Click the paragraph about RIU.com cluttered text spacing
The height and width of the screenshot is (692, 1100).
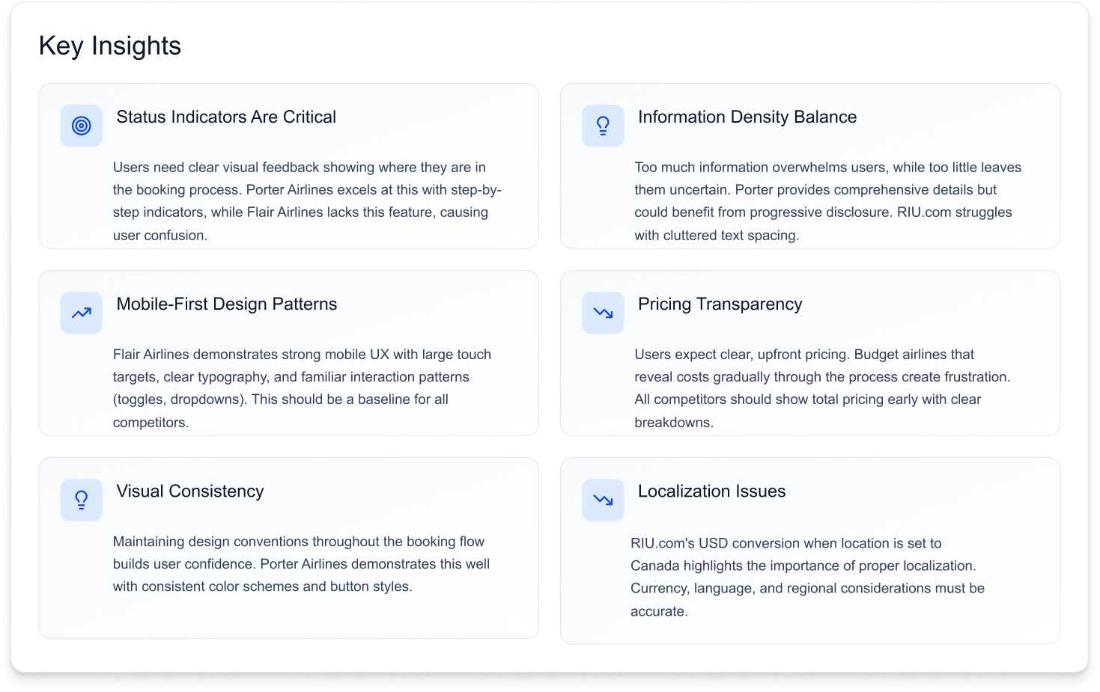coord(827,201)
